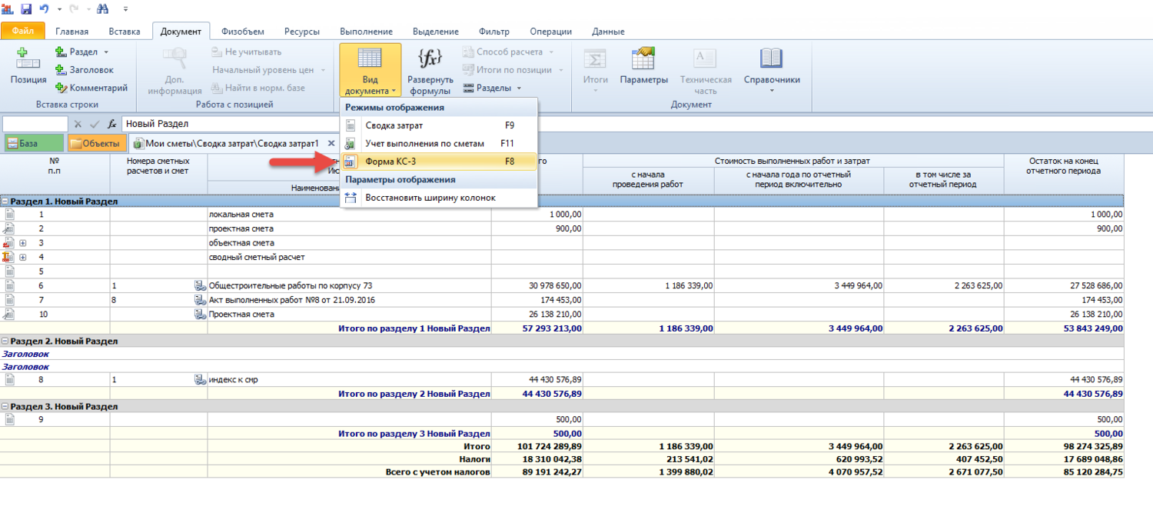Collapse Раздел 1. Новый Раздел
This screenshot has height=523, width=1153.
[x=5, y=202]
